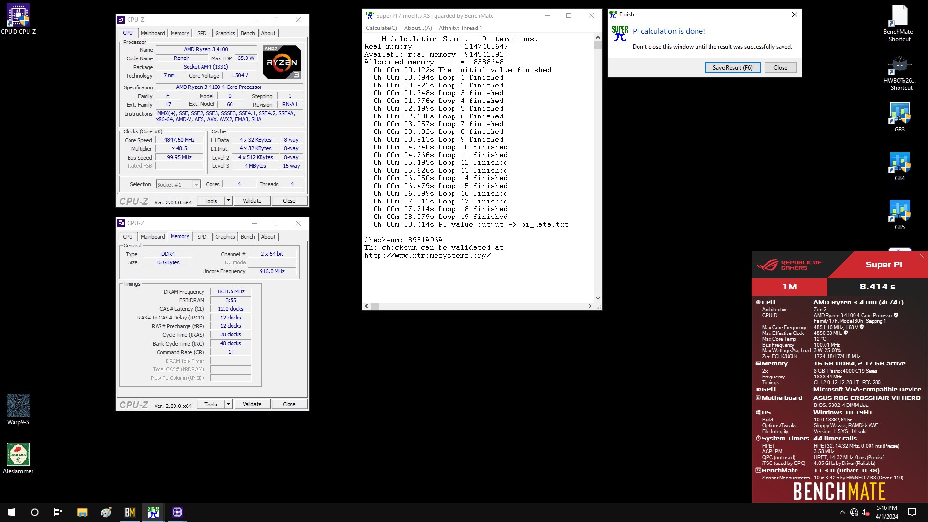Open the Warp9-S desktop icon

[x=18, y=409]
